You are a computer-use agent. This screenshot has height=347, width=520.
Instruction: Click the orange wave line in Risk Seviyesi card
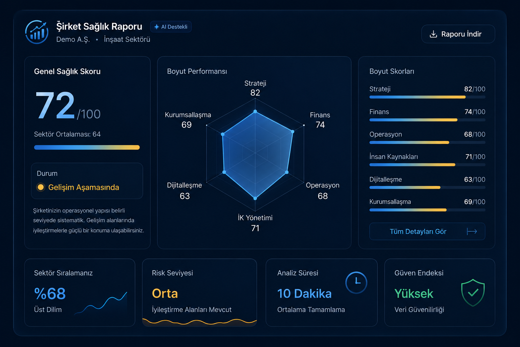coord(199,322)
